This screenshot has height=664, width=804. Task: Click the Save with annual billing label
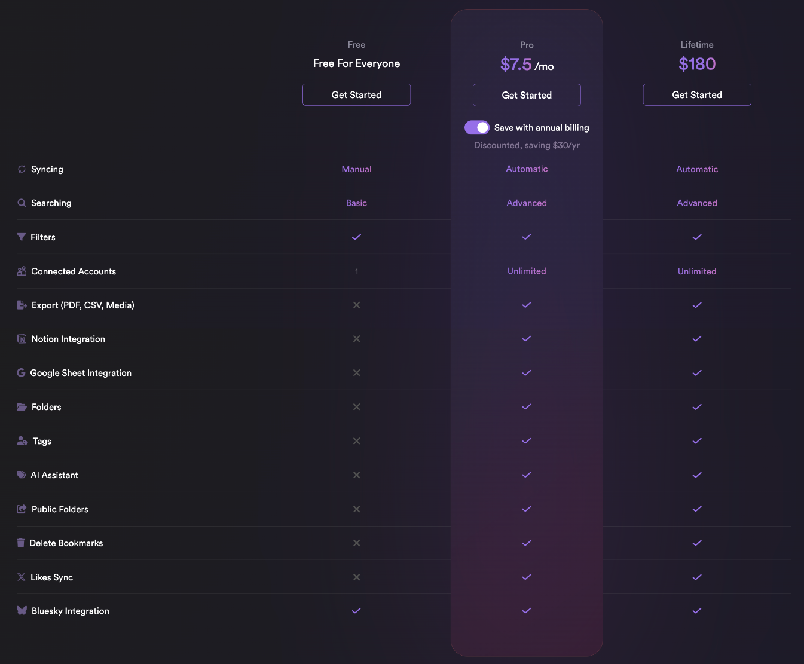tap(542, 128)
